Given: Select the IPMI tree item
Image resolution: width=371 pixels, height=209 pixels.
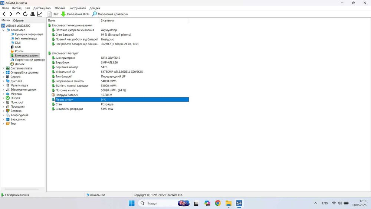Looking at the screenshot, I should coord(18,47).
